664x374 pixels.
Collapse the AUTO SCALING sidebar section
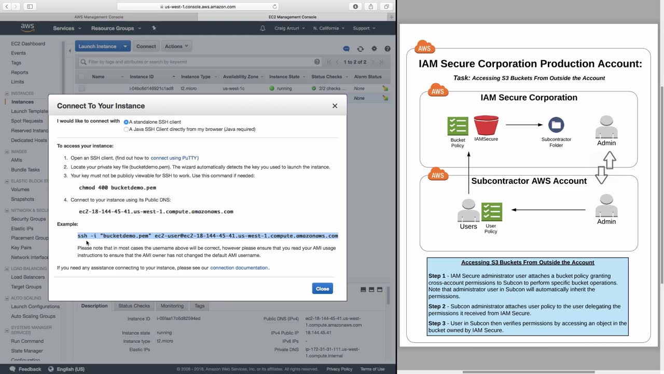7,298
